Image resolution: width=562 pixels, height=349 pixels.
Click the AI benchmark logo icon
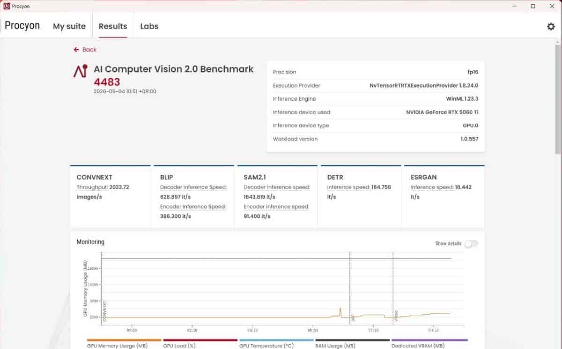pyautogui.click(x=81, y=71)
